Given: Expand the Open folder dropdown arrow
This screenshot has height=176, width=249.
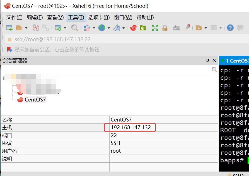Looking at the screenshot, I should point(26,28).
